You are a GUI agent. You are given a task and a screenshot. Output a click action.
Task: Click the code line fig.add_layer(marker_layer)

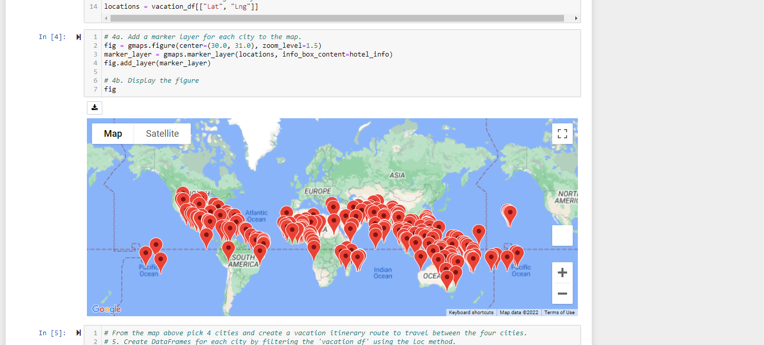coord(157,63)
